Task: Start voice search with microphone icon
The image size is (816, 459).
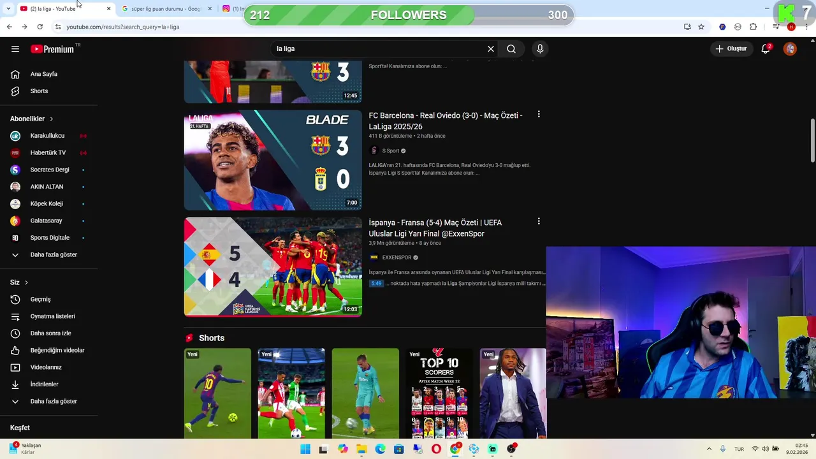Action: pos(540,48)
